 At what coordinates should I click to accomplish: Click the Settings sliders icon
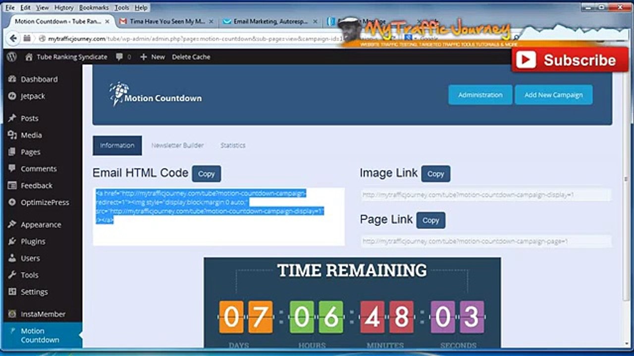coord(12,292)
